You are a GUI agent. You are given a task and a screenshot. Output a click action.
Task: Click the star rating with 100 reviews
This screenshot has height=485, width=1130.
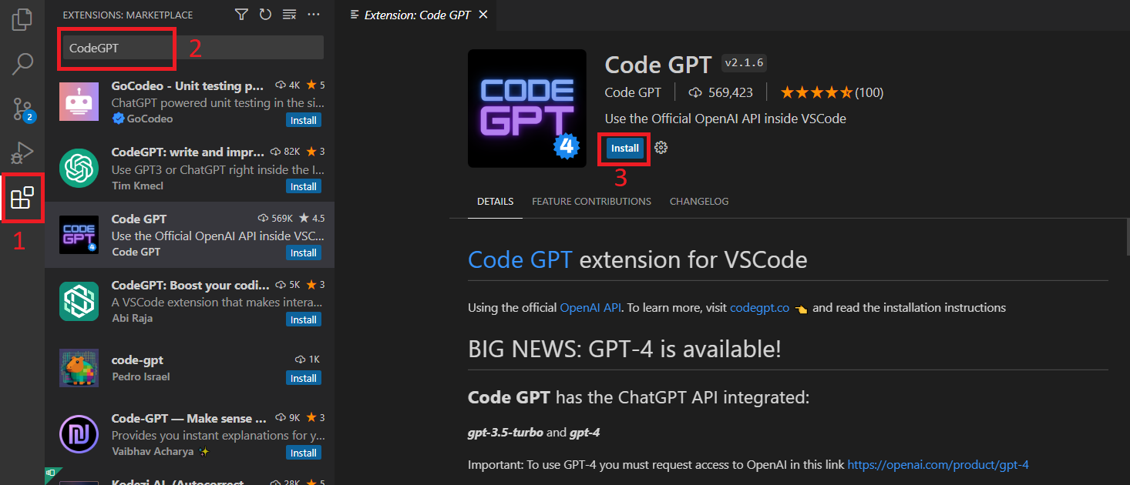(832, 92)
